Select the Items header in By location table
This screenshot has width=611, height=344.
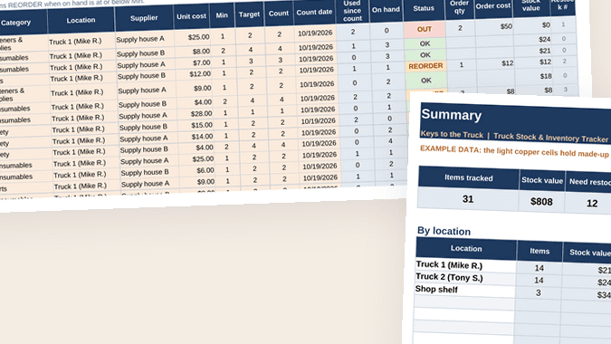pyautogui.click(x=539, y=252)
